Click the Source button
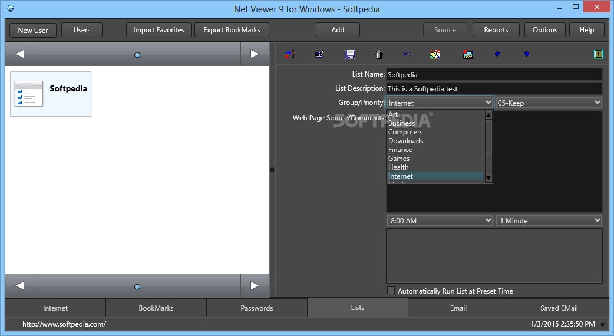 tap(445, 29)
